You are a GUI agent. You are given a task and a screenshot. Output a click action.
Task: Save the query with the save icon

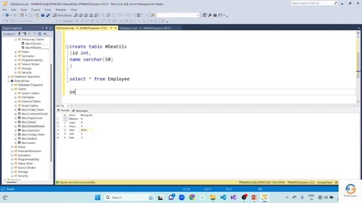pyautogui.click(x=43, y=15)
